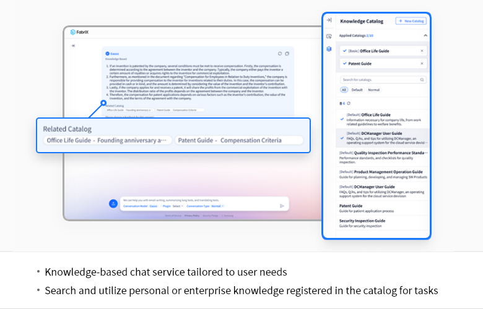This screenshot has height=309, width=483.
Task: Regenerate the Gauss response
Action: point(280,54)
